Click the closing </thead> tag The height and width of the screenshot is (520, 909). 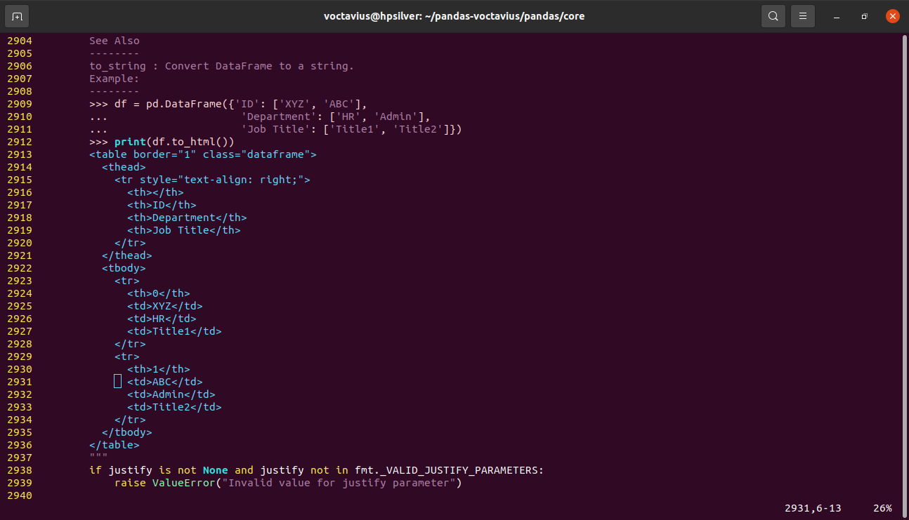(127, 255)
